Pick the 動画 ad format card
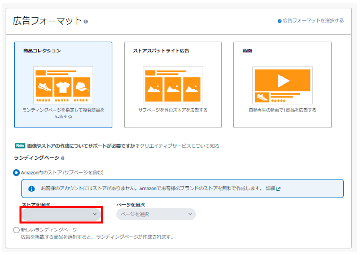360x255 pixels. click(x=283, y=85)
